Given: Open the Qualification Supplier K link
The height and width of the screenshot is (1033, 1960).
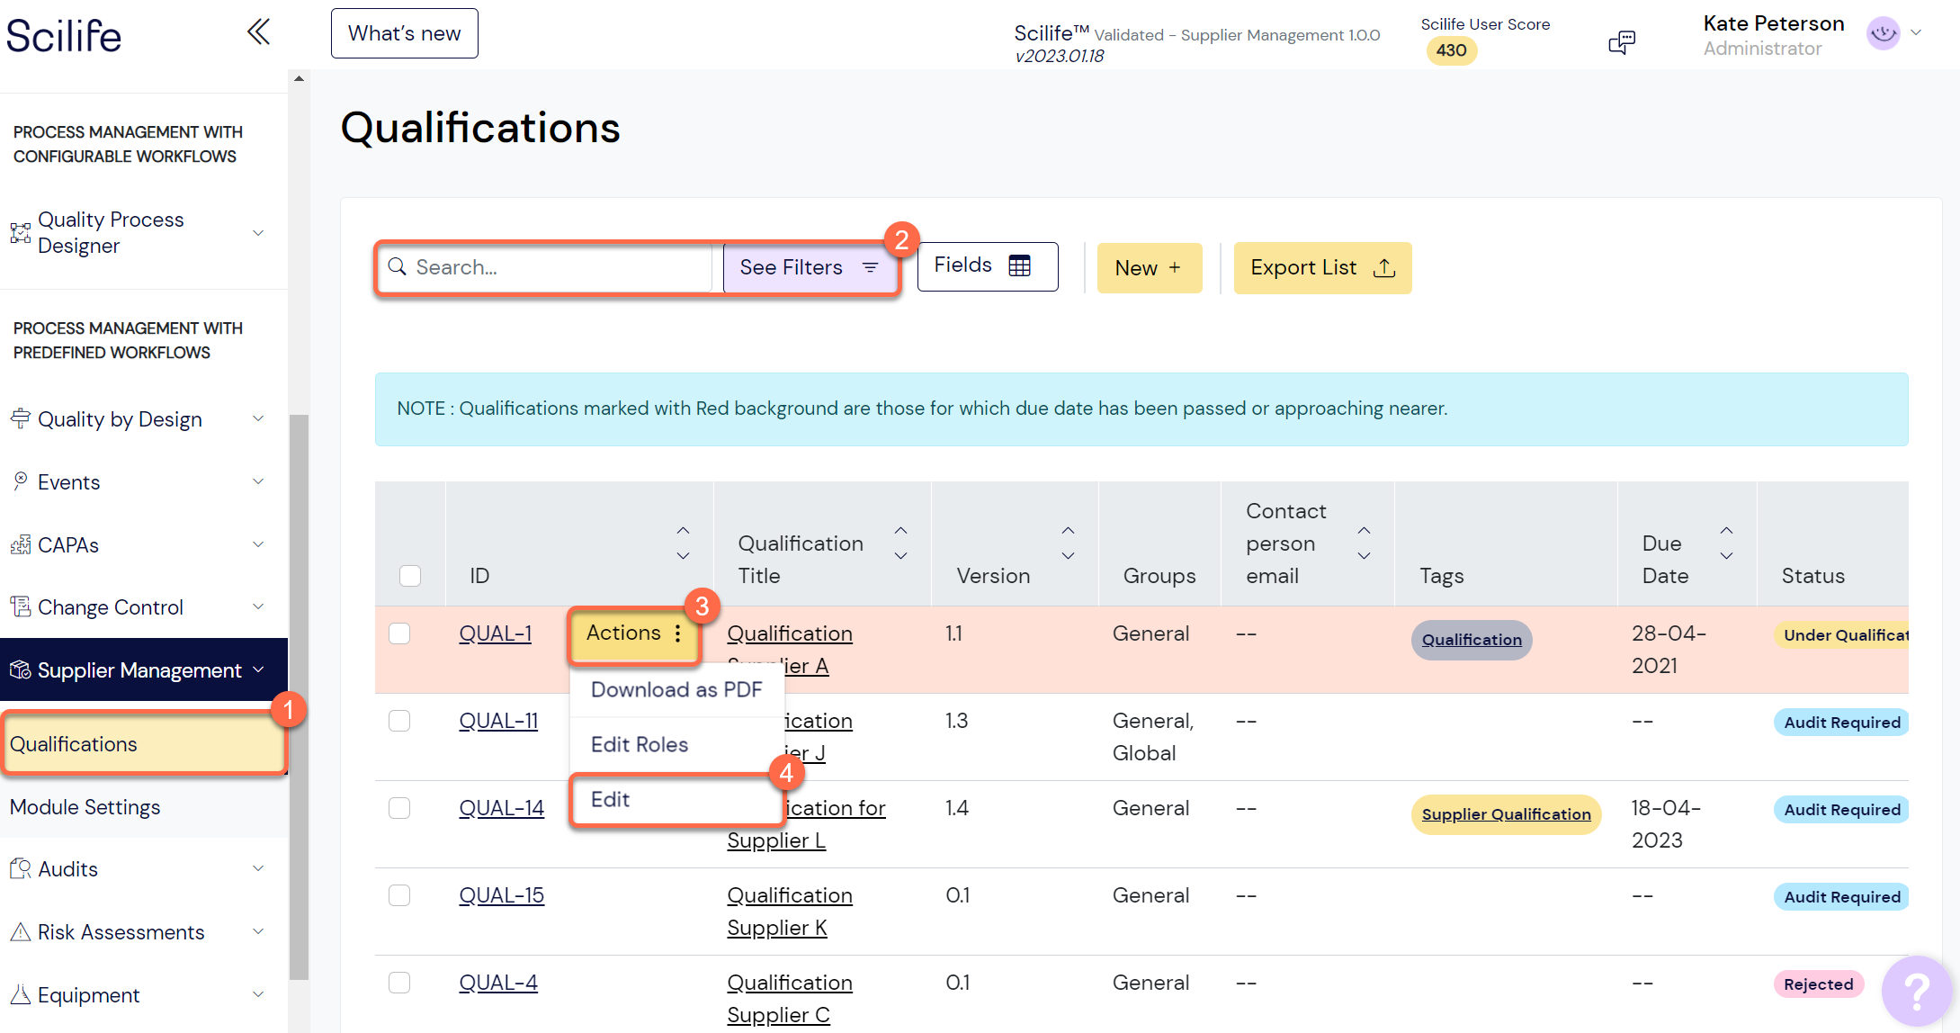Looking at the screenshot, I should (789, 912).
